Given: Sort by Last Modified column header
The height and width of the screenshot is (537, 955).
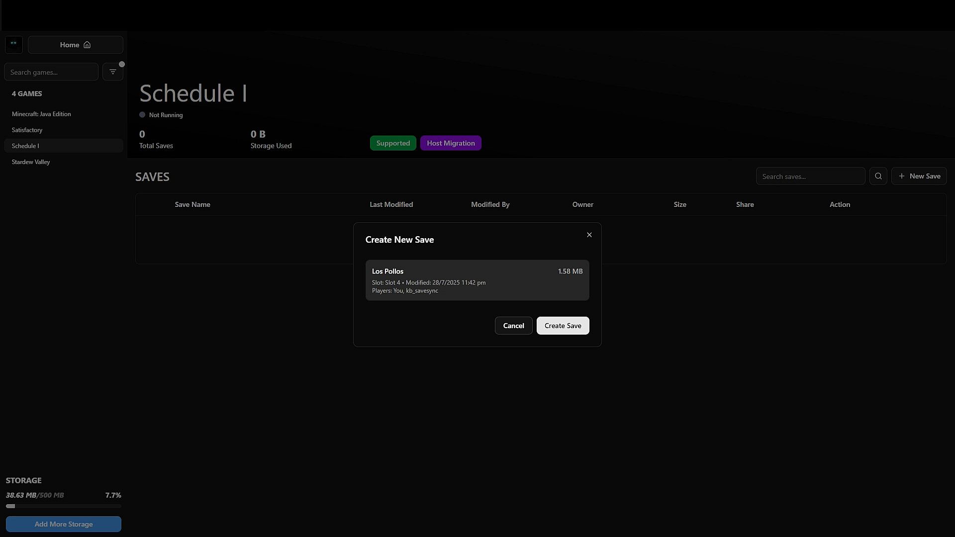Looking at the screenshot, I should coord(391,204).
